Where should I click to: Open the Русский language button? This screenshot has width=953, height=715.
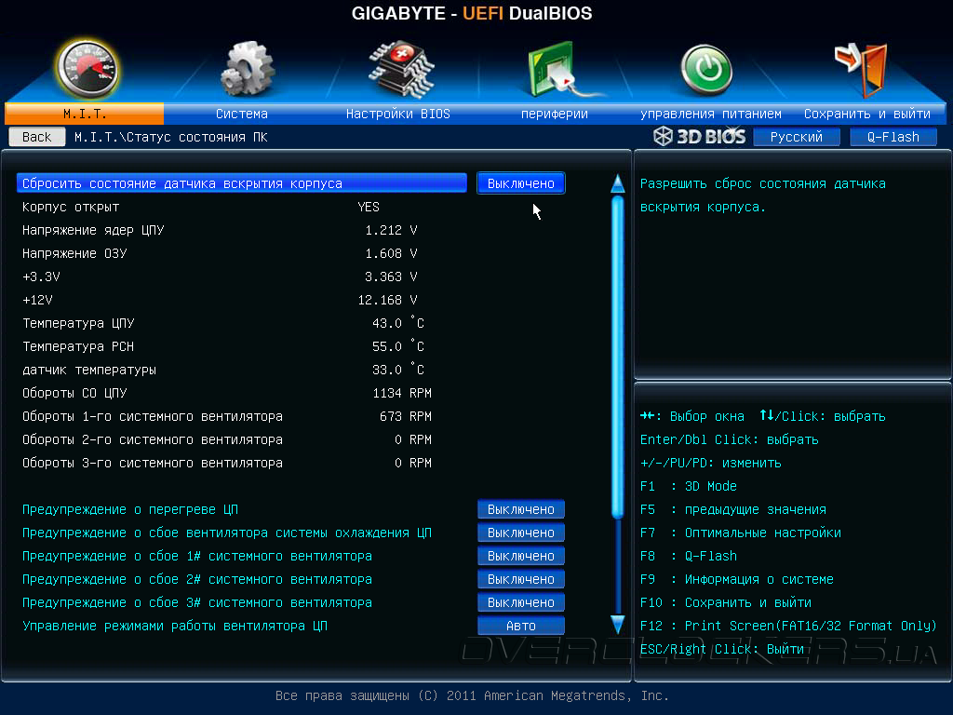click(x=797, y=137)
